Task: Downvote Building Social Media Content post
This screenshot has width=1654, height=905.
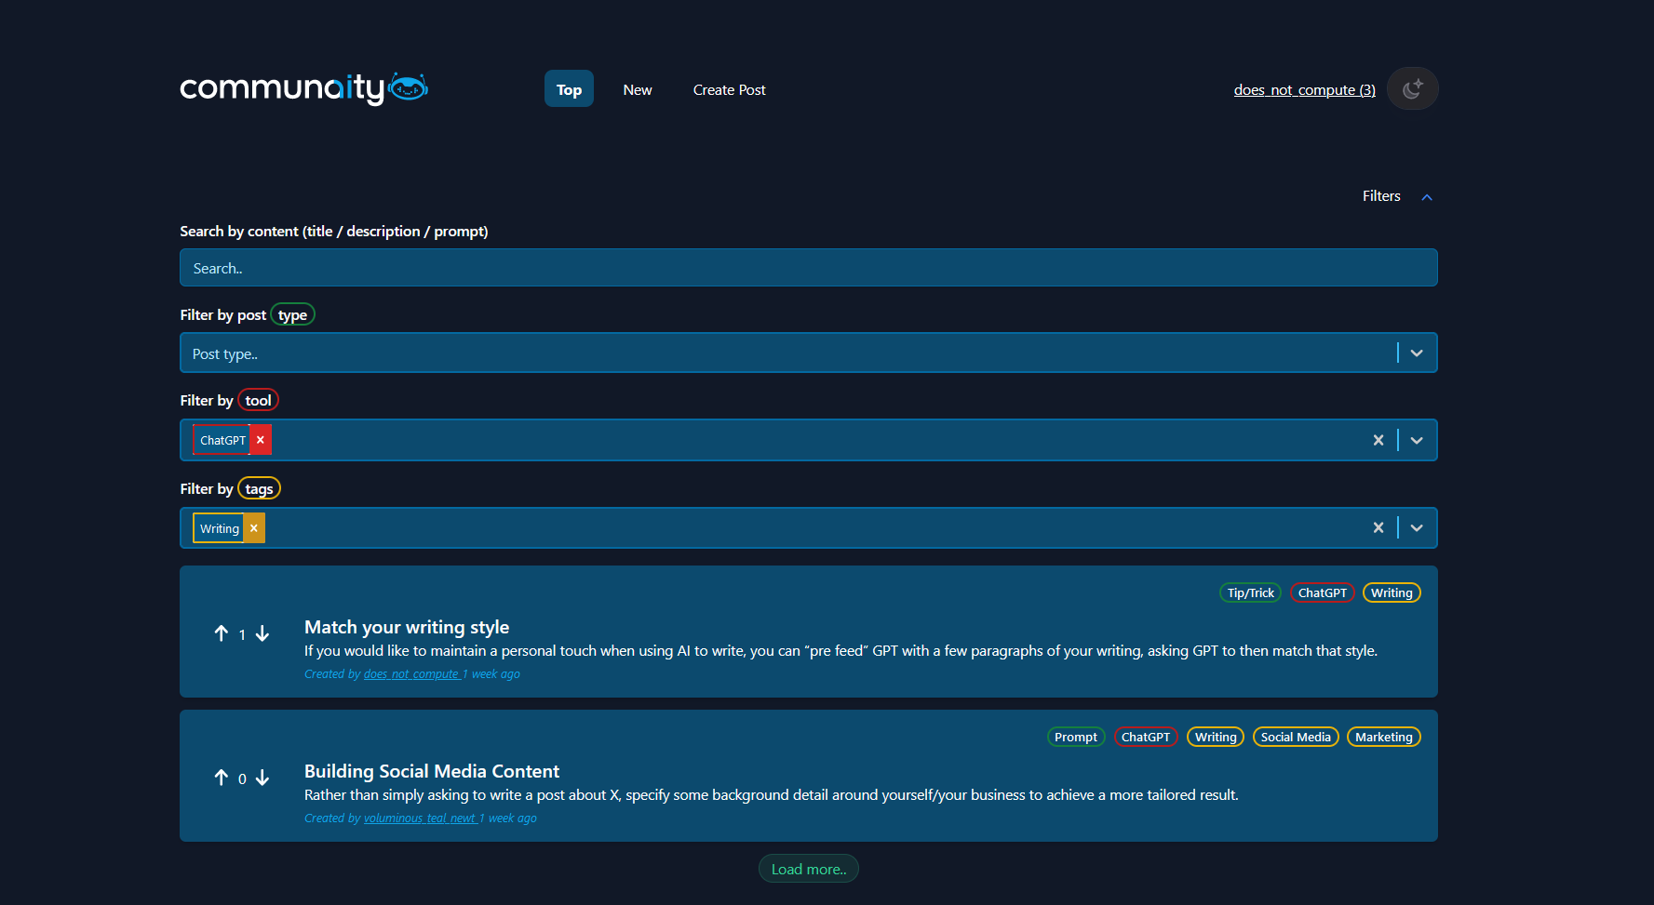Action: pos(262,778)
